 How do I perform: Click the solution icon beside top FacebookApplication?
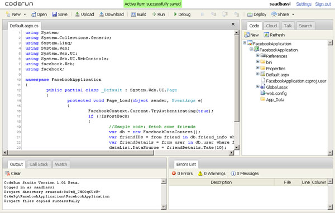[250, 43]
